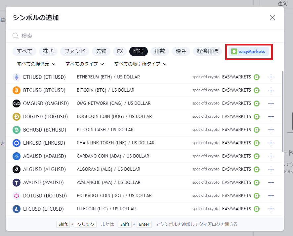Click the description POLKADOT COIN (DOT) / US DOLLAR
The width and height of the screenshot is (293, 236).
coord(114,195)
